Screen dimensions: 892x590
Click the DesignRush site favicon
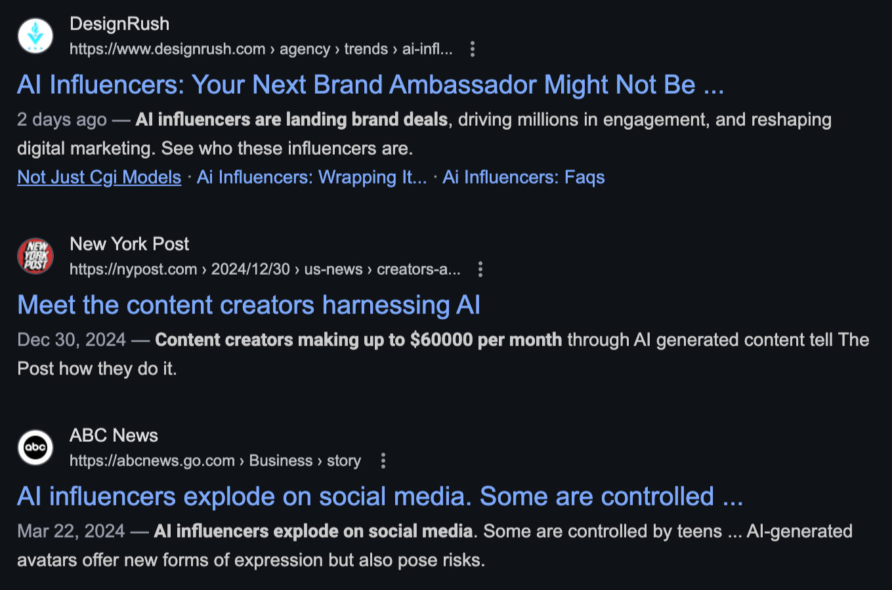(x=35, y=35)
